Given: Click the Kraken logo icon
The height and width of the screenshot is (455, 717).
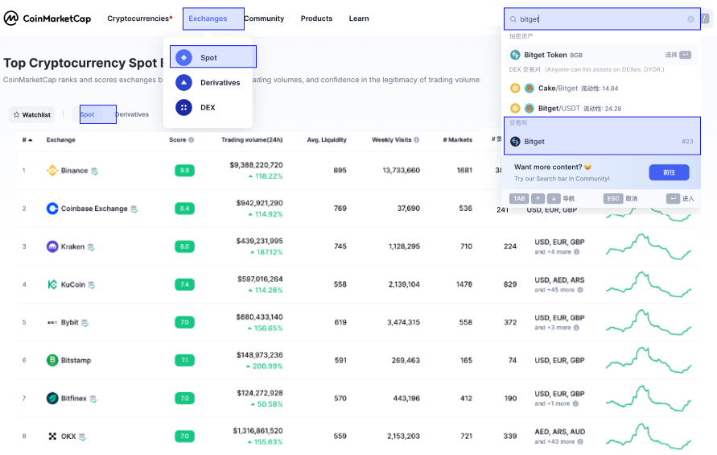Looking at the screenshot, I should pyautogui.click(x=52, y=246).
